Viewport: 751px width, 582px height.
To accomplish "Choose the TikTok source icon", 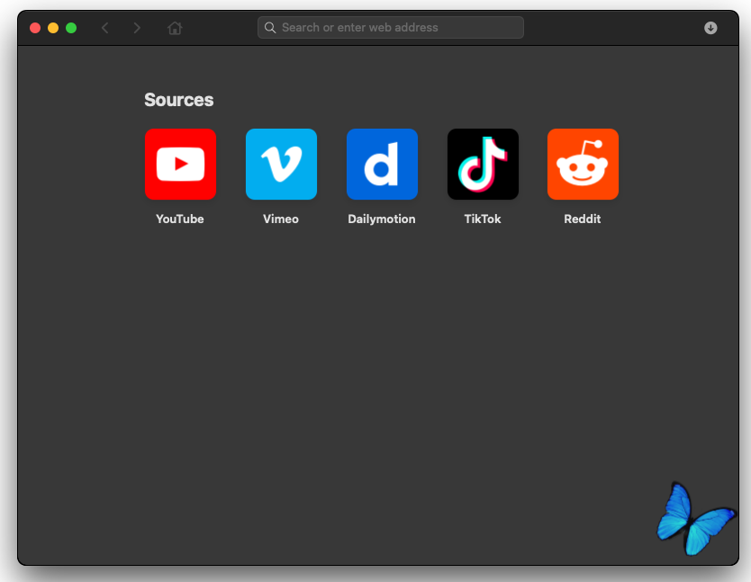I will 483,164.
